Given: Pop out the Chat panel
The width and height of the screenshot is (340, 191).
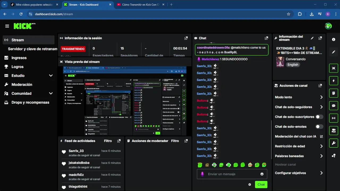Looking at the screenshot, I should (266, 38).
